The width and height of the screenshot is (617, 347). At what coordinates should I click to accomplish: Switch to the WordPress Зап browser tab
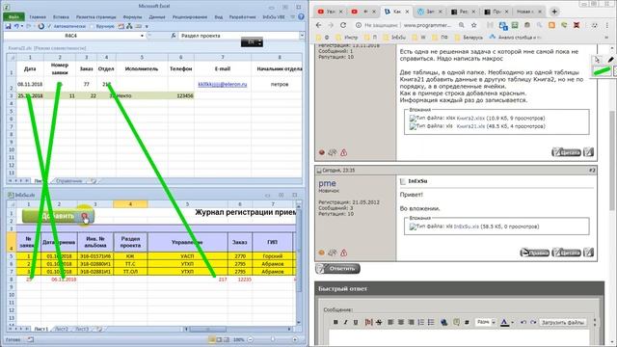[430, 12]
